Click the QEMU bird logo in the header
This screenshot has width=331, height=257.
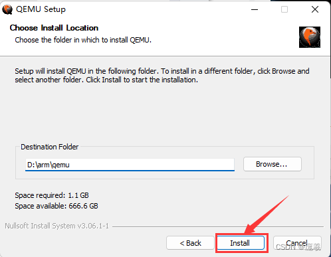point(310,37)
